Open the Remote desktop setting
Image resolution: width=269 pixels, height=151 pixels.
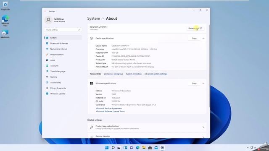click(x=147, y=136)
